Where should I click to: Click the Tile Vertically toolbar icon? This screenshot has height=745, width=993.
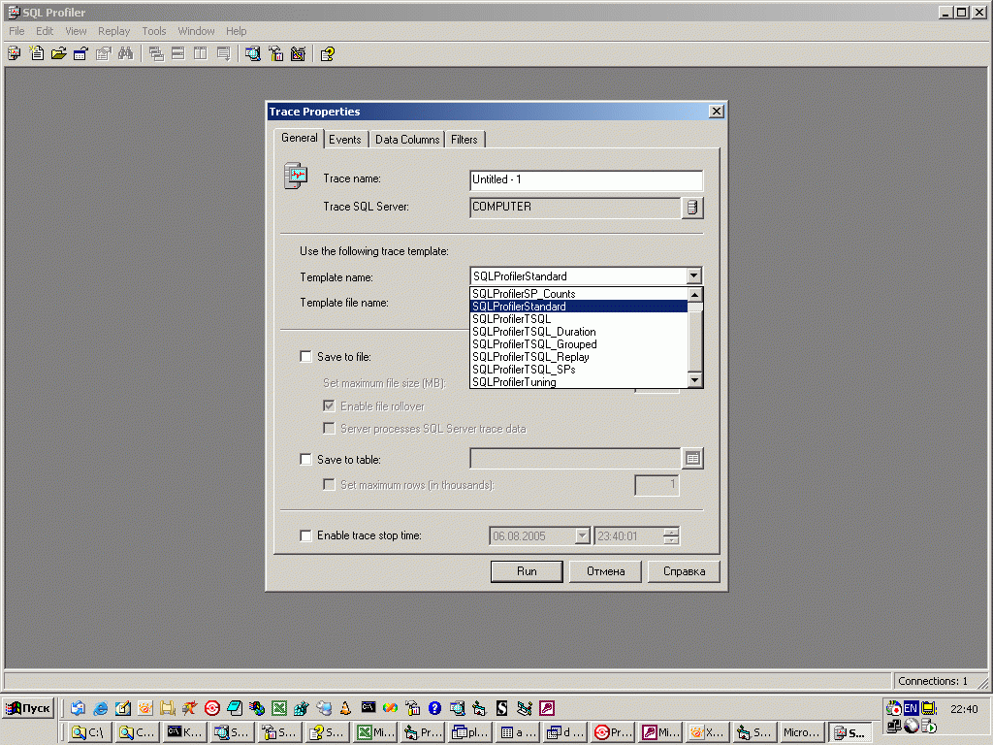(x=200, y=54)
